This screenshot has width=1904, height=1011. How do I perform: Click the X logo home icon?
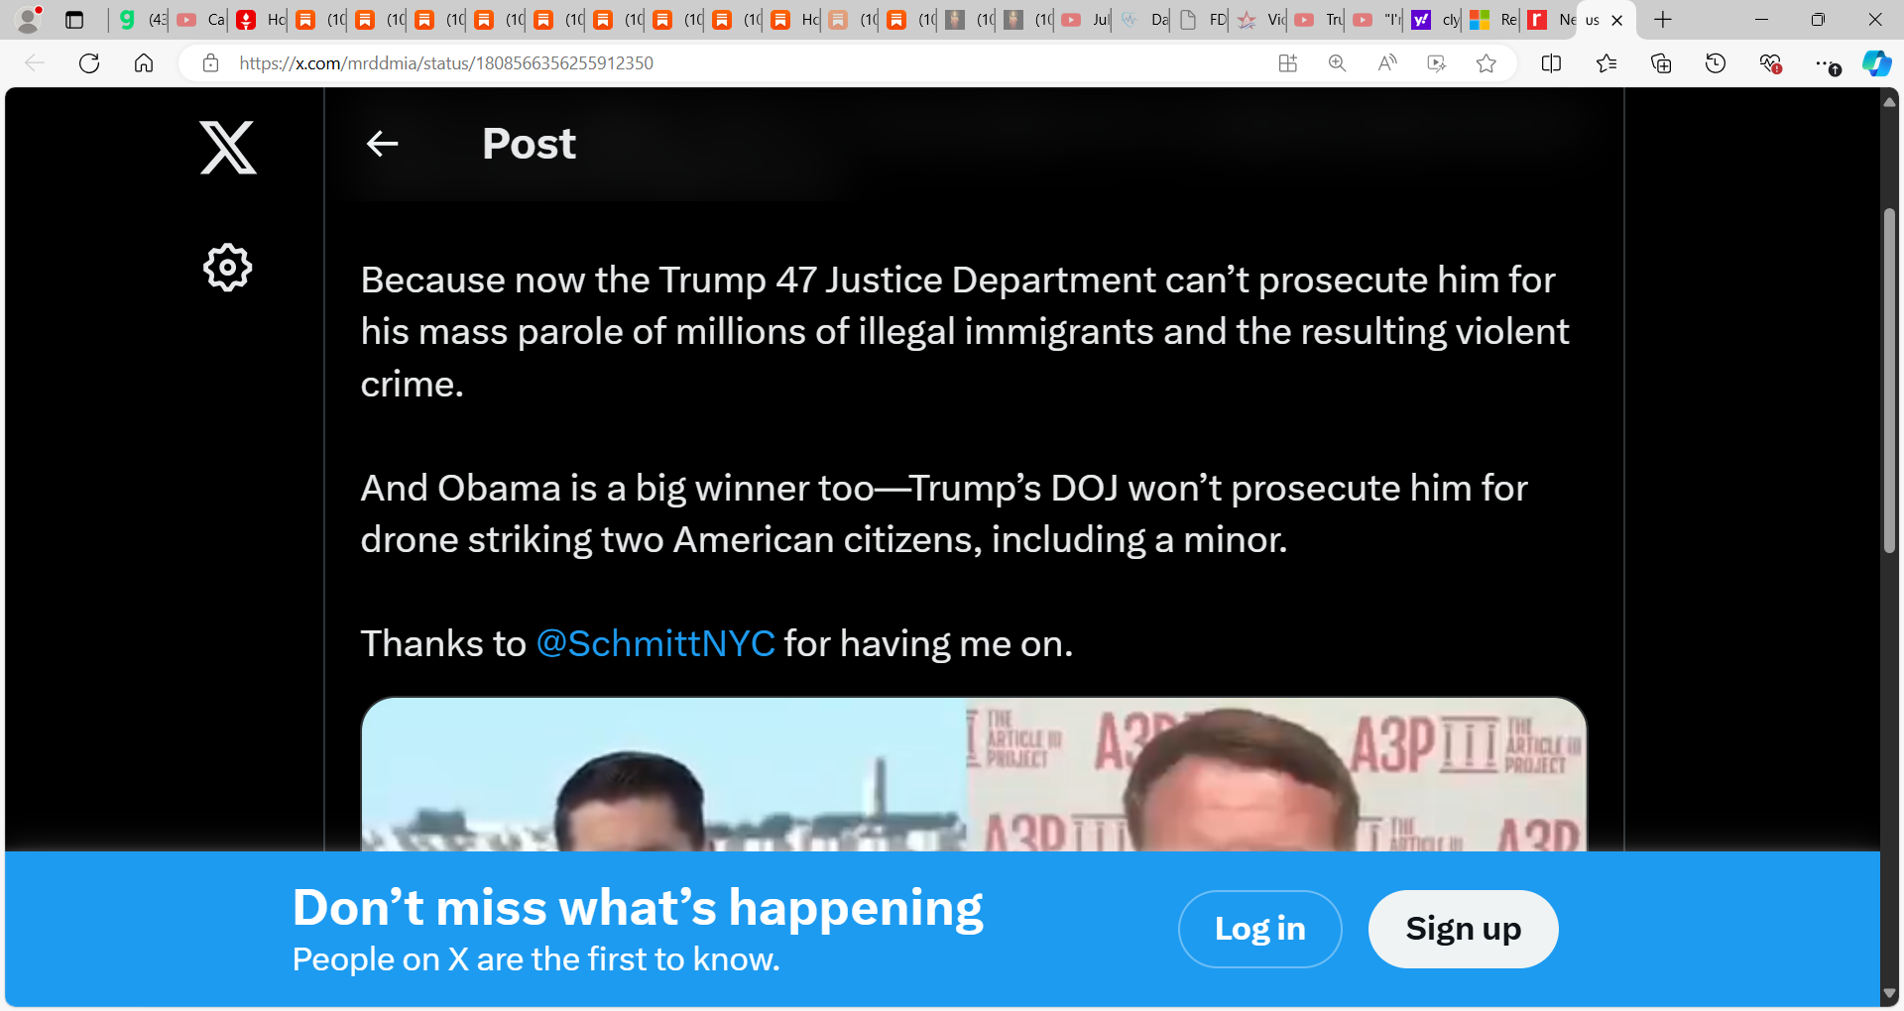point(228,148)
